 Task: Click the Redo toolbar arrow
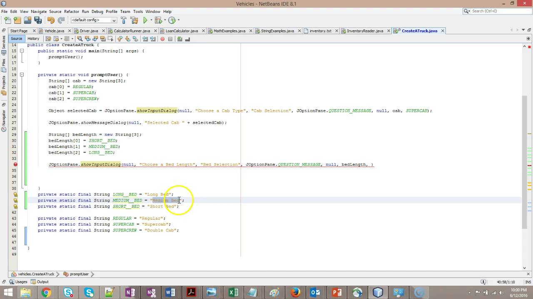(x=61, y=20)
